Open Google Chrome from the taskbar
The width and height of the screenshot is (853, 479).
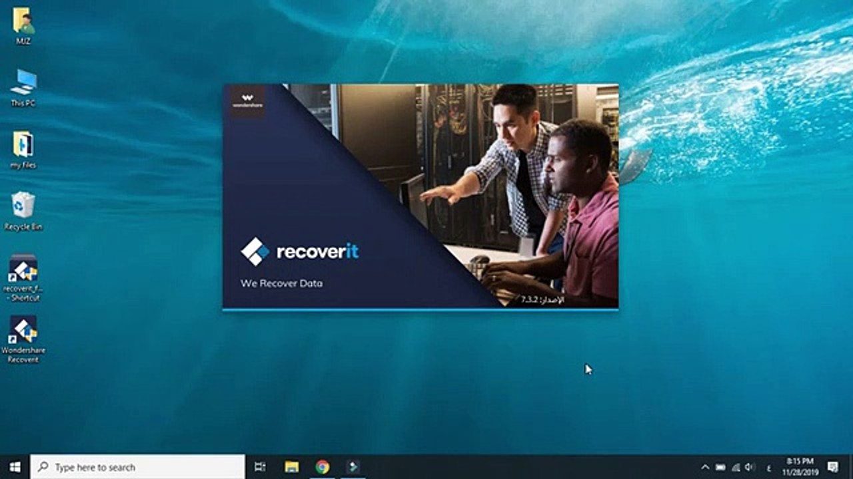(323, 467)
